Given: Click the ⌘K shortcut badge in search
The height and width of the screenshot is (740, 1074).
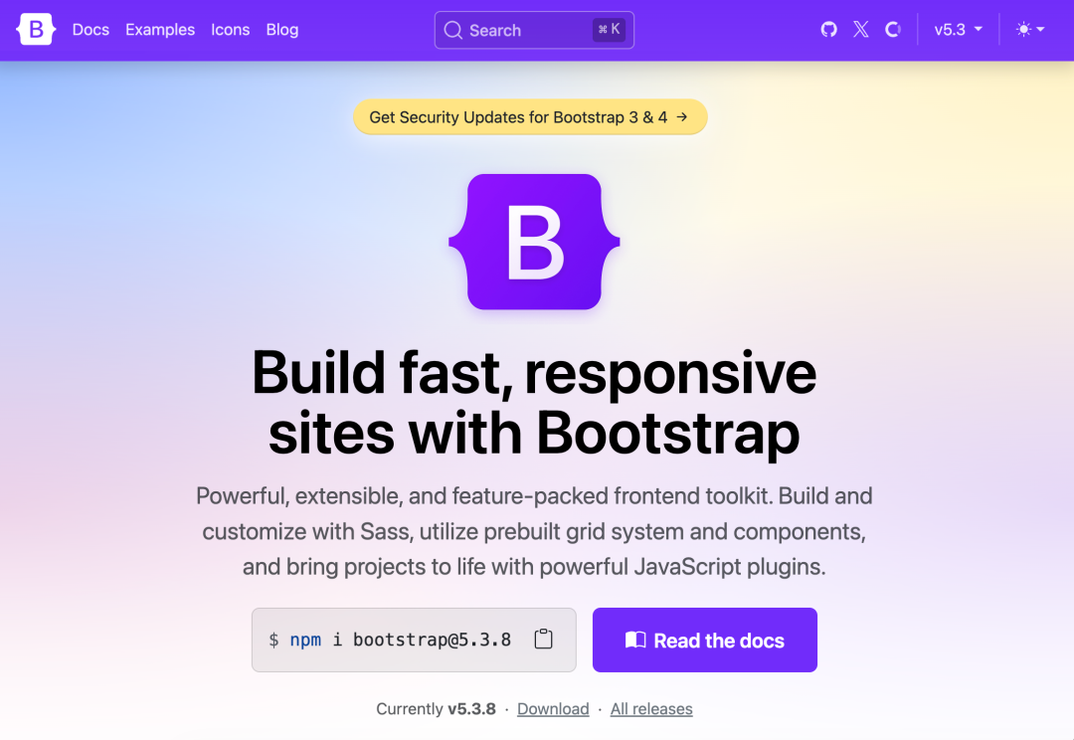Looking at the screenshot, I should 609,30.
